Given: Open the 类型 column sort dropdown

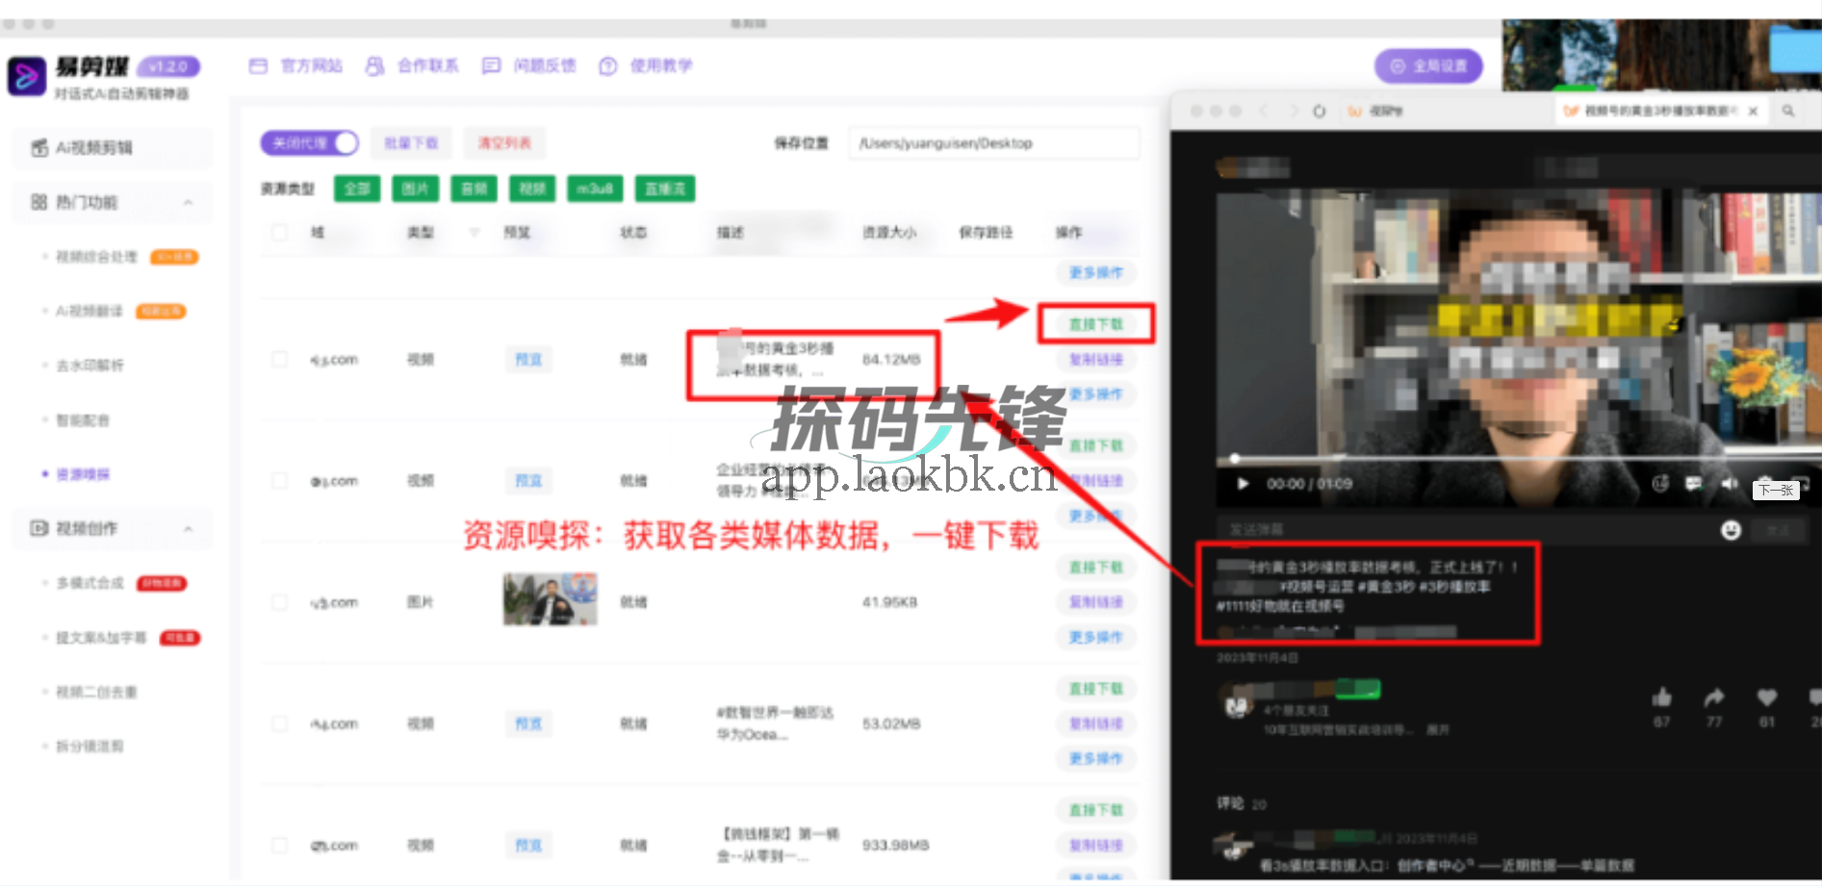Looking at the screenshot, I should point(473,233).
